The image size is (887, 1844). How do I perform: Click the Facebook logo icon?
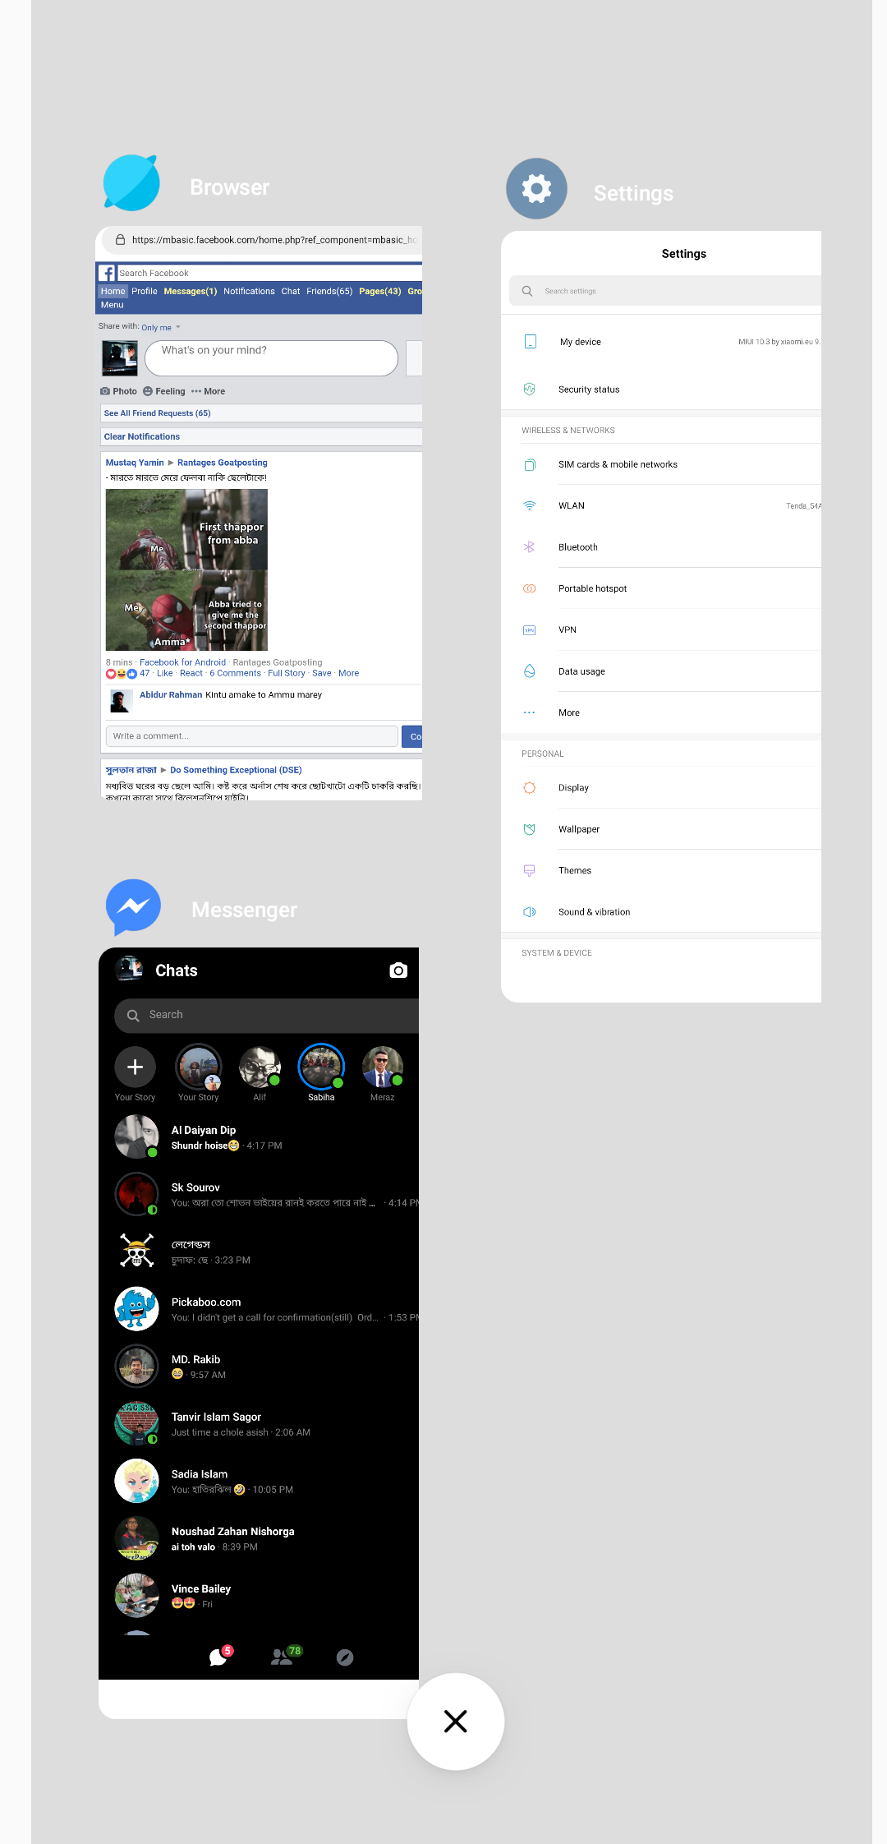[108, 273]
